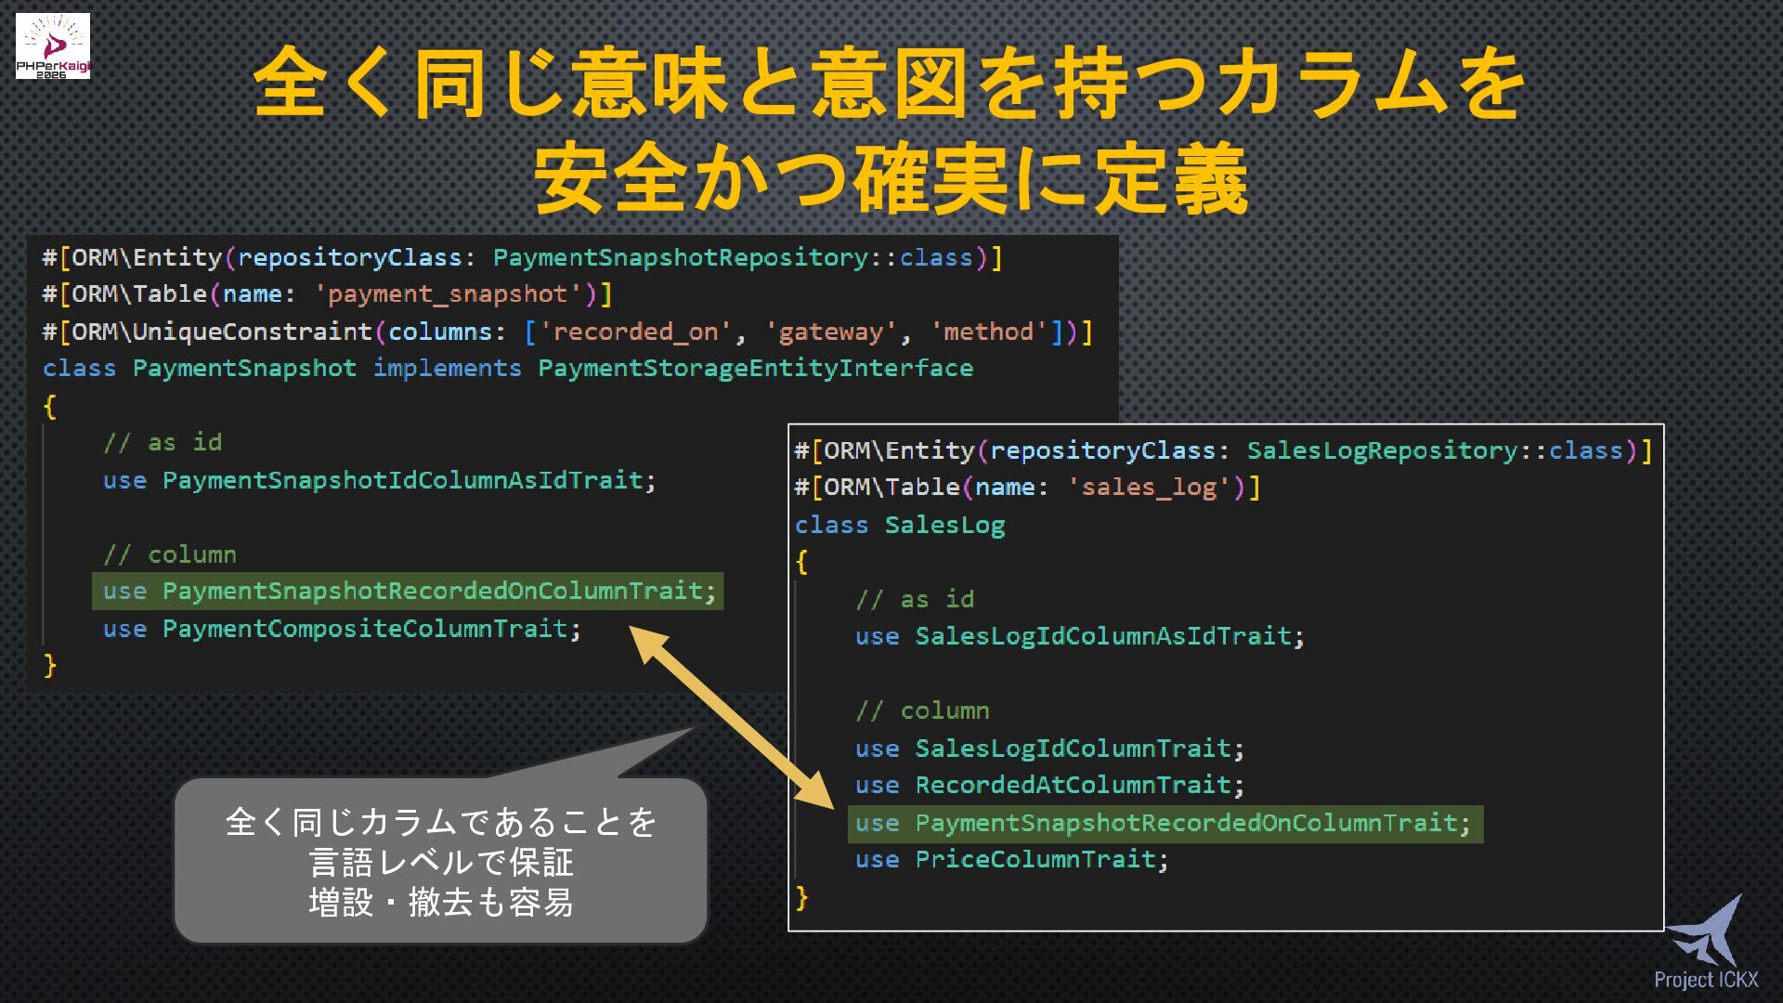Click class SalesLog declaration
The width and height of the screenshot is (1783, 1003).
(x=899, y=525)
